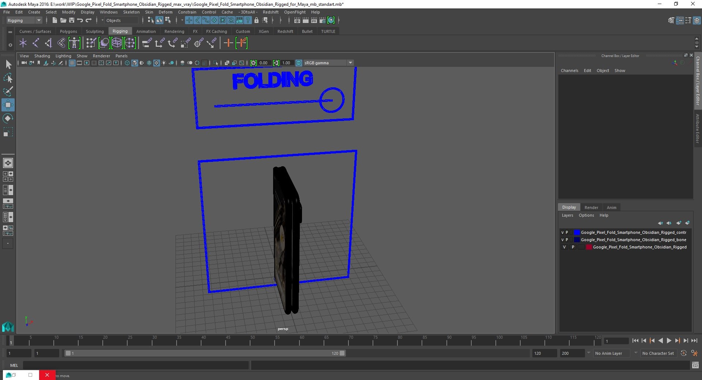Click the Orient Constraint shelf icon
Image resolution: width=702 pixels, height=380 pixels.
[173, 43]
